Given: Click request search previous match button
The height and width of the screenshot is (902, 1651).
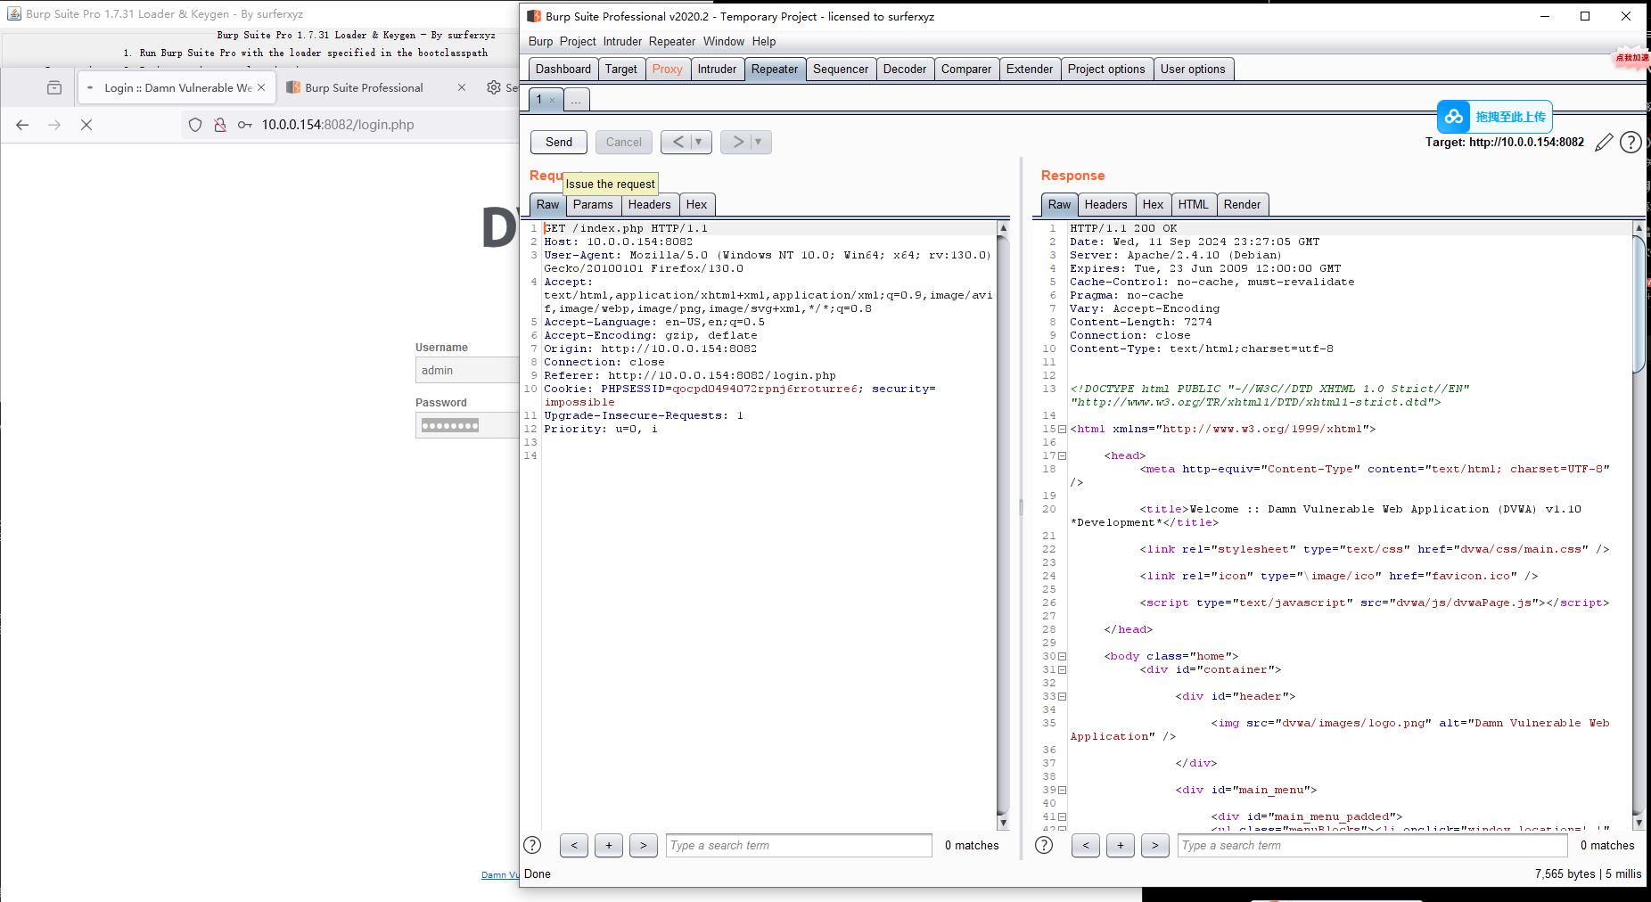Looking at the screenshot, I should 574,845.
